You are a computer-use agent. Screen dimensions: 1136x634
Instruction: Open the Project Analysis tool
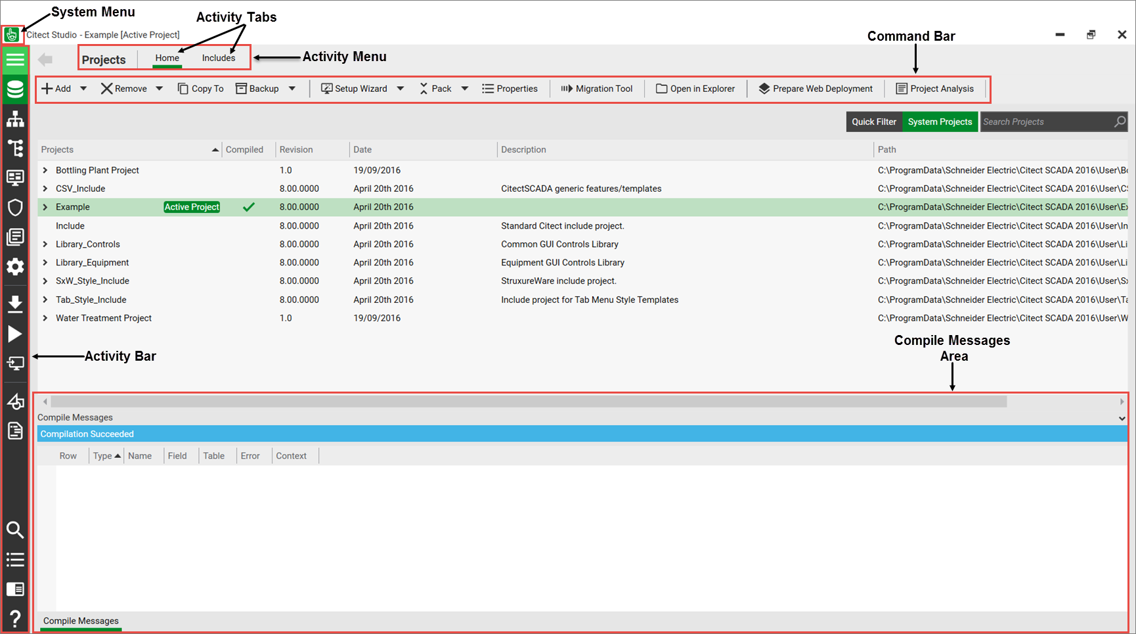pos(935,89)
